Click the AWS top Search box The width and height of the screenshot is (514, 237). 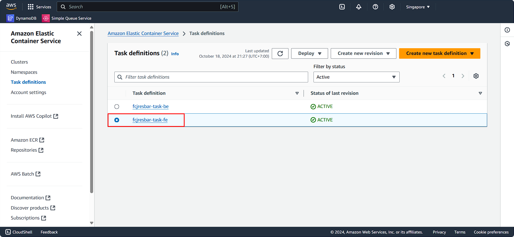[148, 7]
